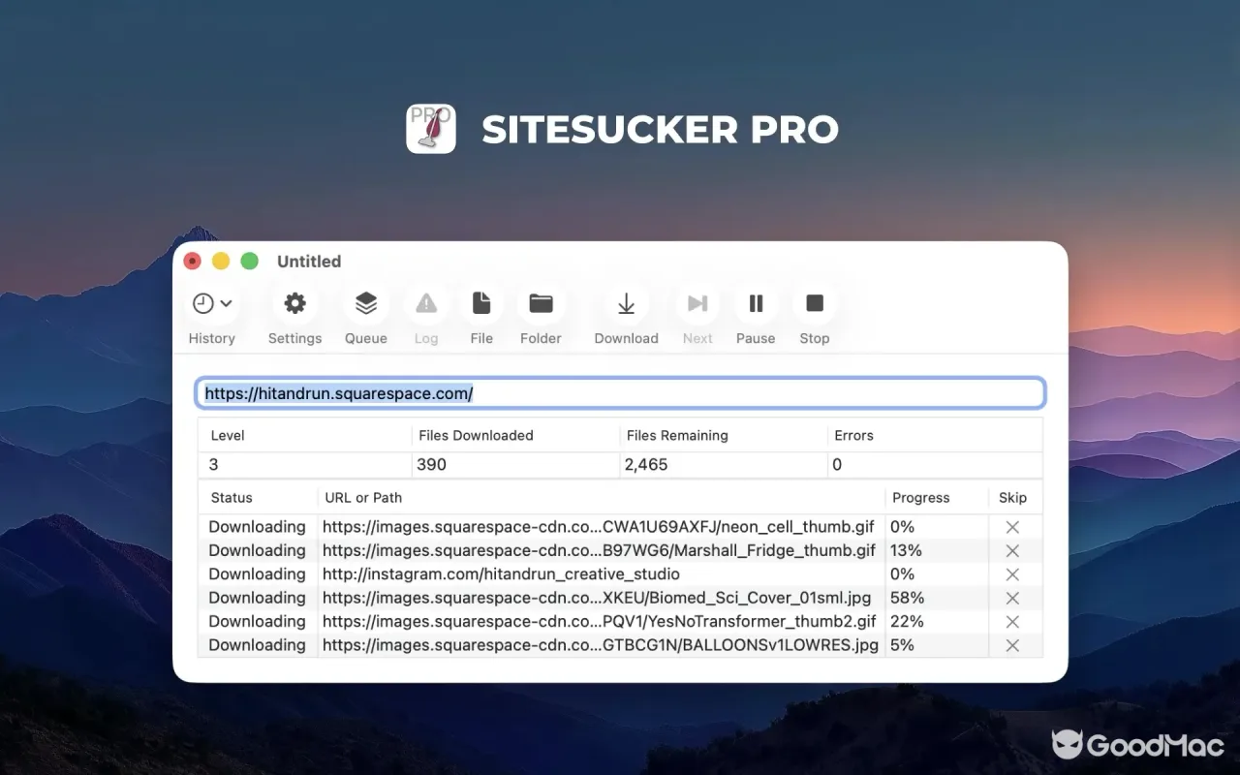
Task: Click the Progress column header
Action: (x=921, y=497)
